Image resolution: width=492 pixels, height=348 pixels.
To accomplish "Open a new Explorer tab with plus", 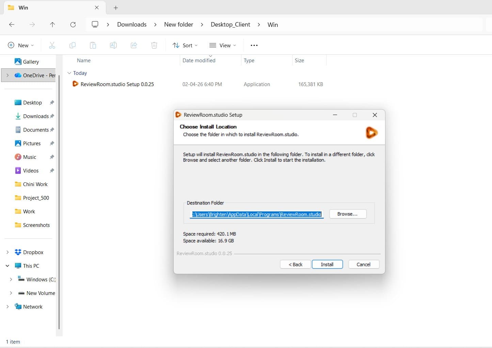I will (116, 7).
